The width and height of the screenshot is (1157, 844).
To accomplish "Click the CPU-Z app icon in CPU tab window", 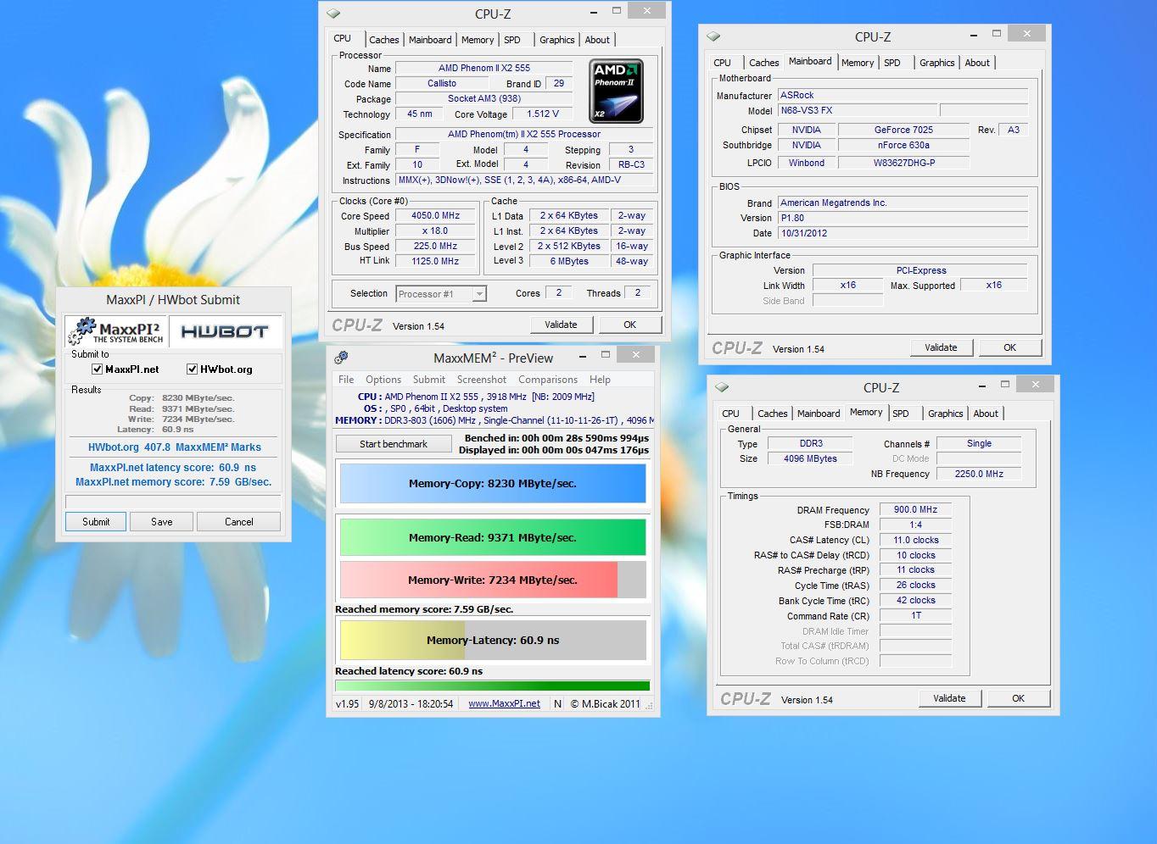I will coord(333,14).
